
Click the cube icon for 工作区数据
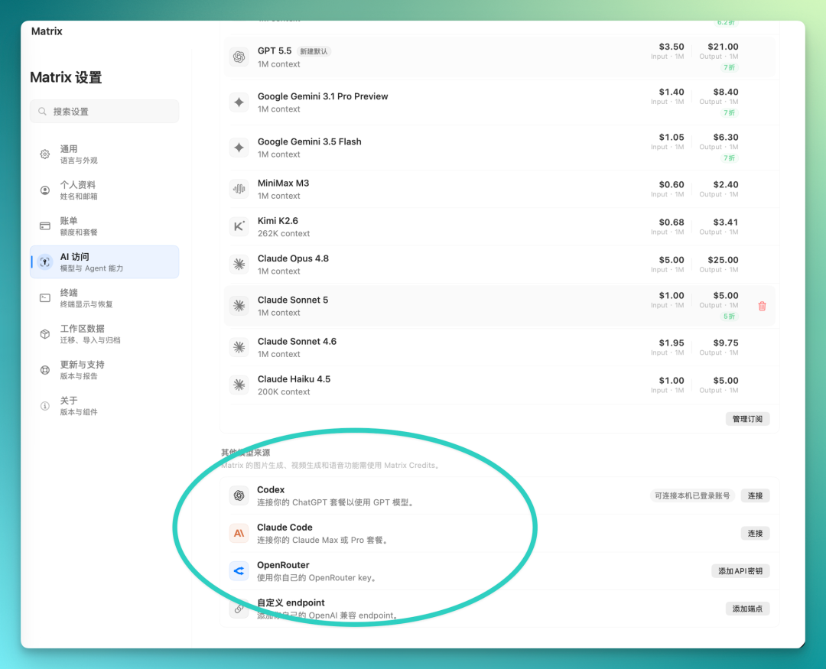(45, 334)
